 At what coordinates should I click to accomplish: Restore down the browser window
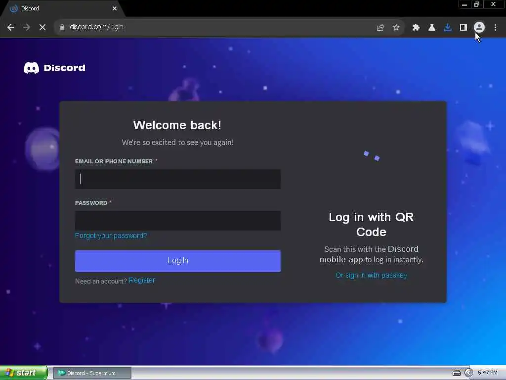476,4
